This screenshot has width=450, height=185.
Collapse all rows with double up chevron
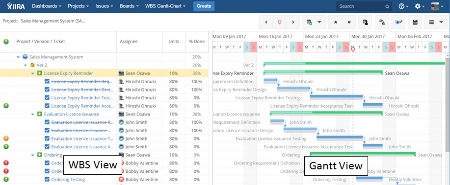coord(335,22)
